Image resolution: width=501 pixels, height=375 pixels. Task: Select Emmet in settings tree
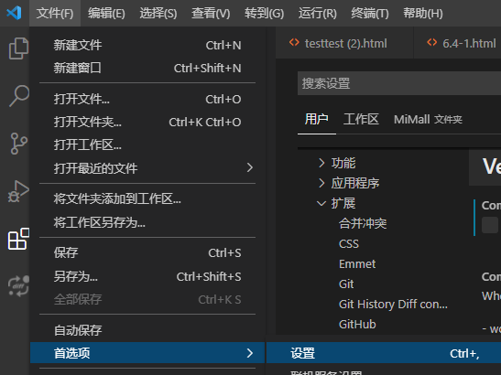(x=357, y=264)
